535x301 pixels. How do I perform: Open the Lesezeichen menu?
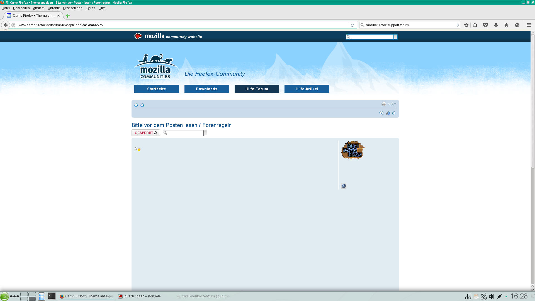[72, 8]
